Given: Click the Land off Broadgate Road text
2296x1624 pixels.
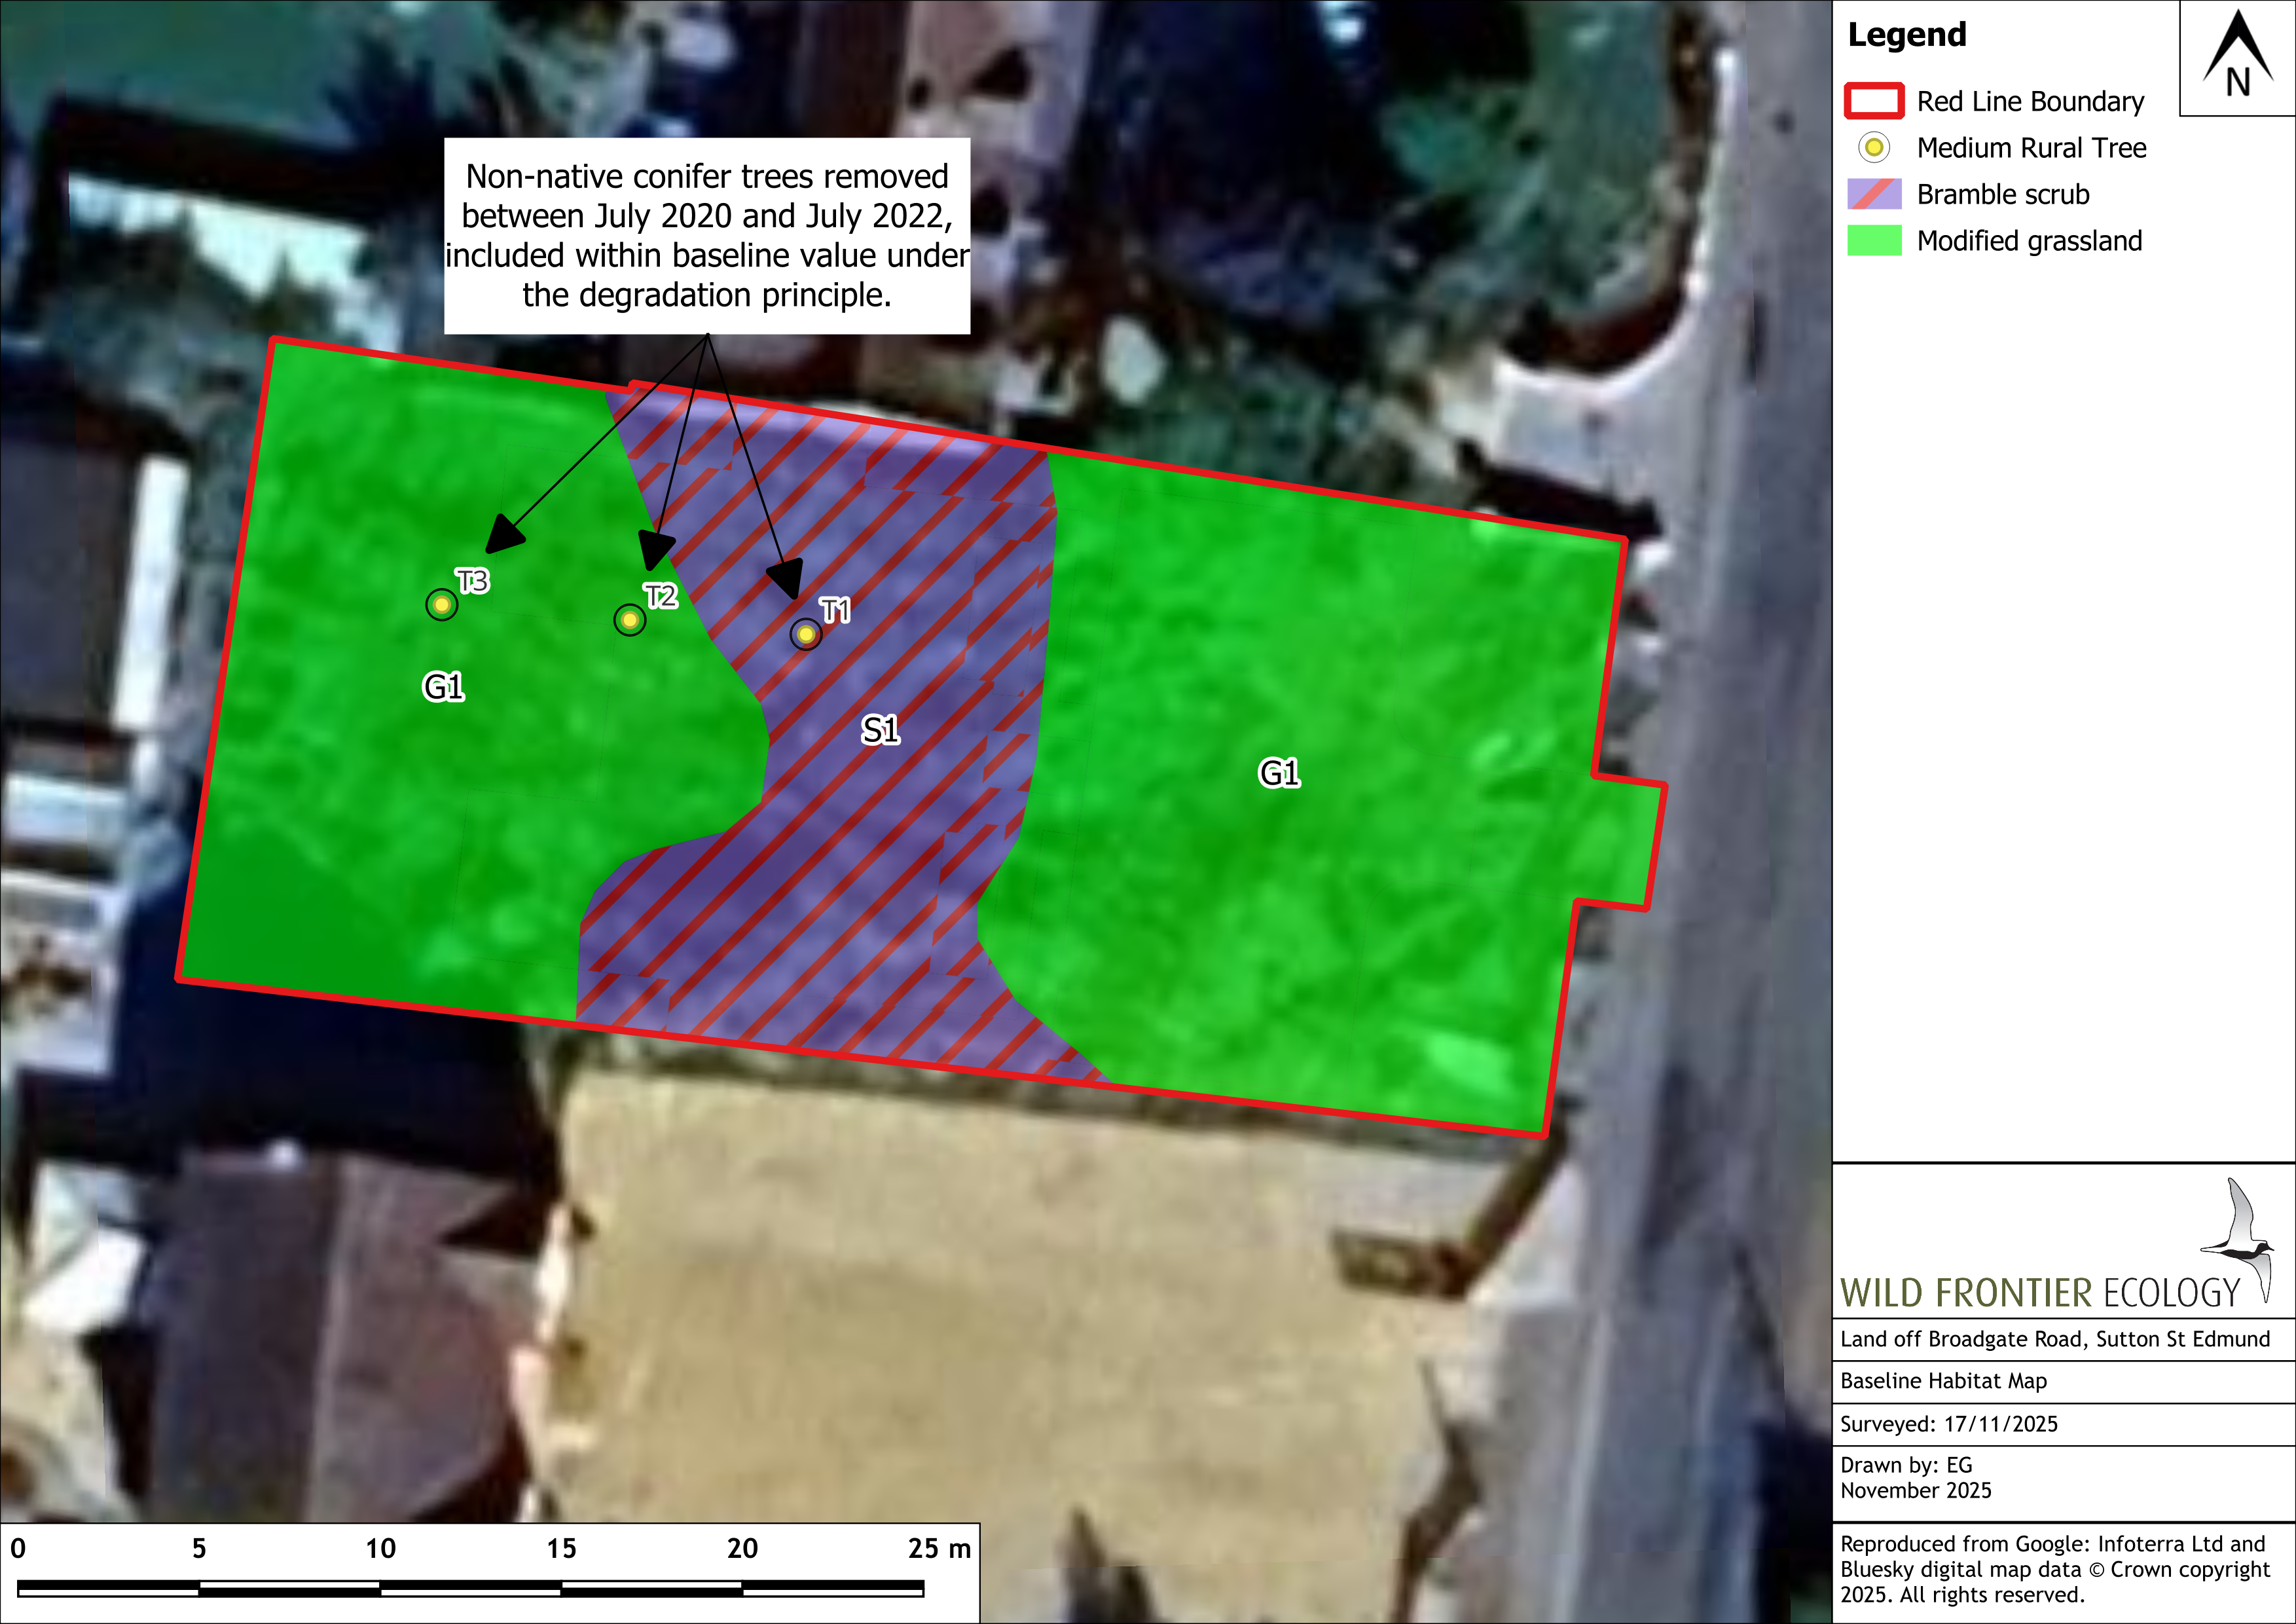Looking at the screenshot, I should [x=2054, y=1339].
